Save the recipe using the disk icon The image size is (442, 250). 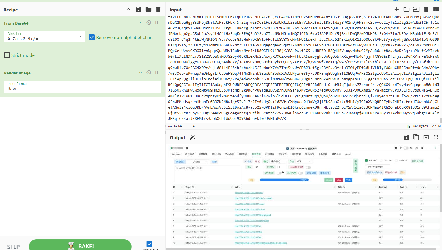139,10
